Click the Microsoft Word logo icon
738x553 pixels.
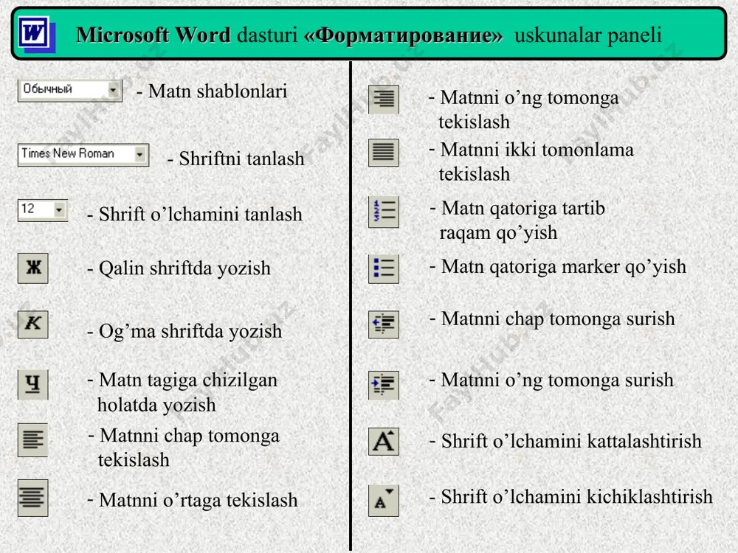pos(37,35)
